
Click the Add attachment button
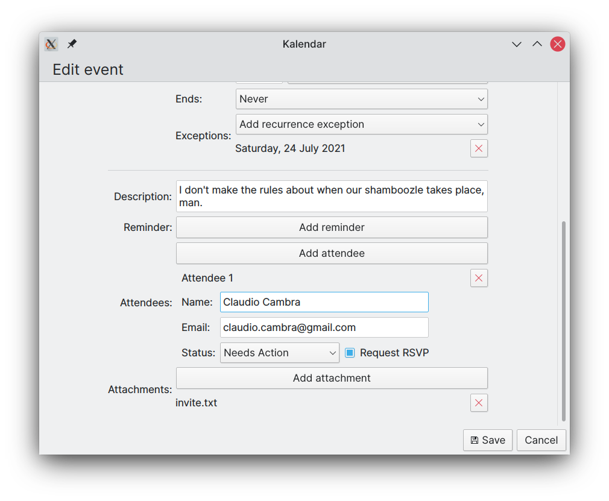tap(332, 378)
